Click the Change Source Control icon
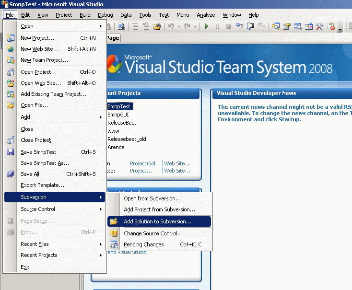Screen dimensions: 352x290 coord(114,233)
